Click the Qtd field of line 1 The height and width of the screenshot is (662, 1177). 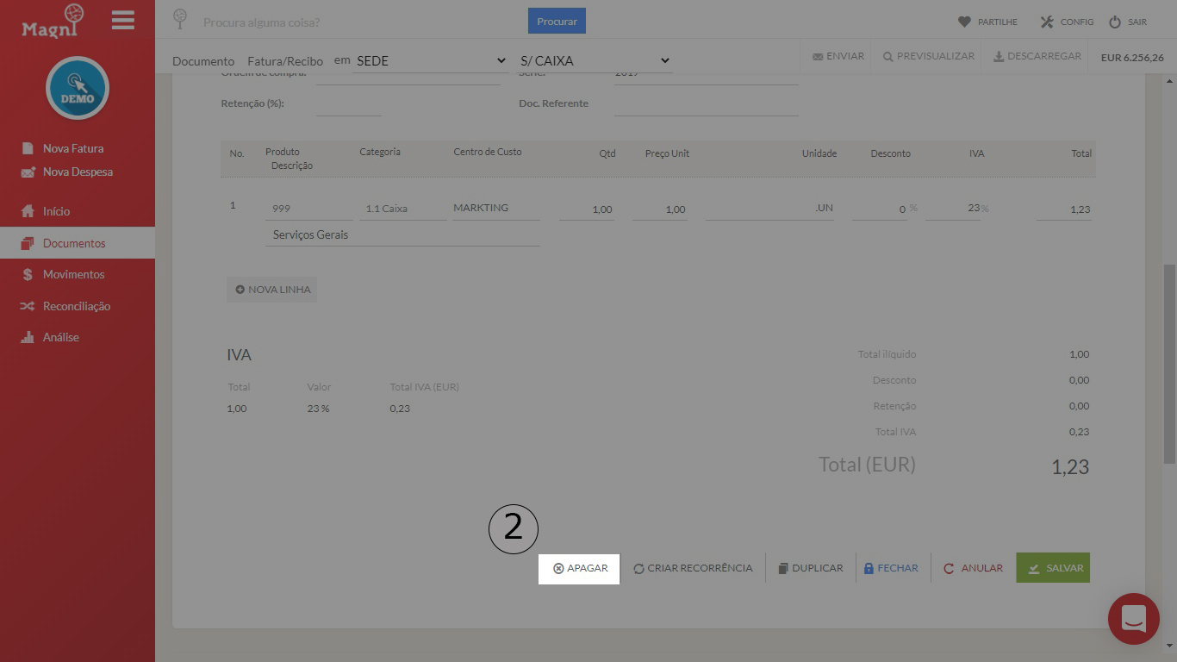pos(587,209)
